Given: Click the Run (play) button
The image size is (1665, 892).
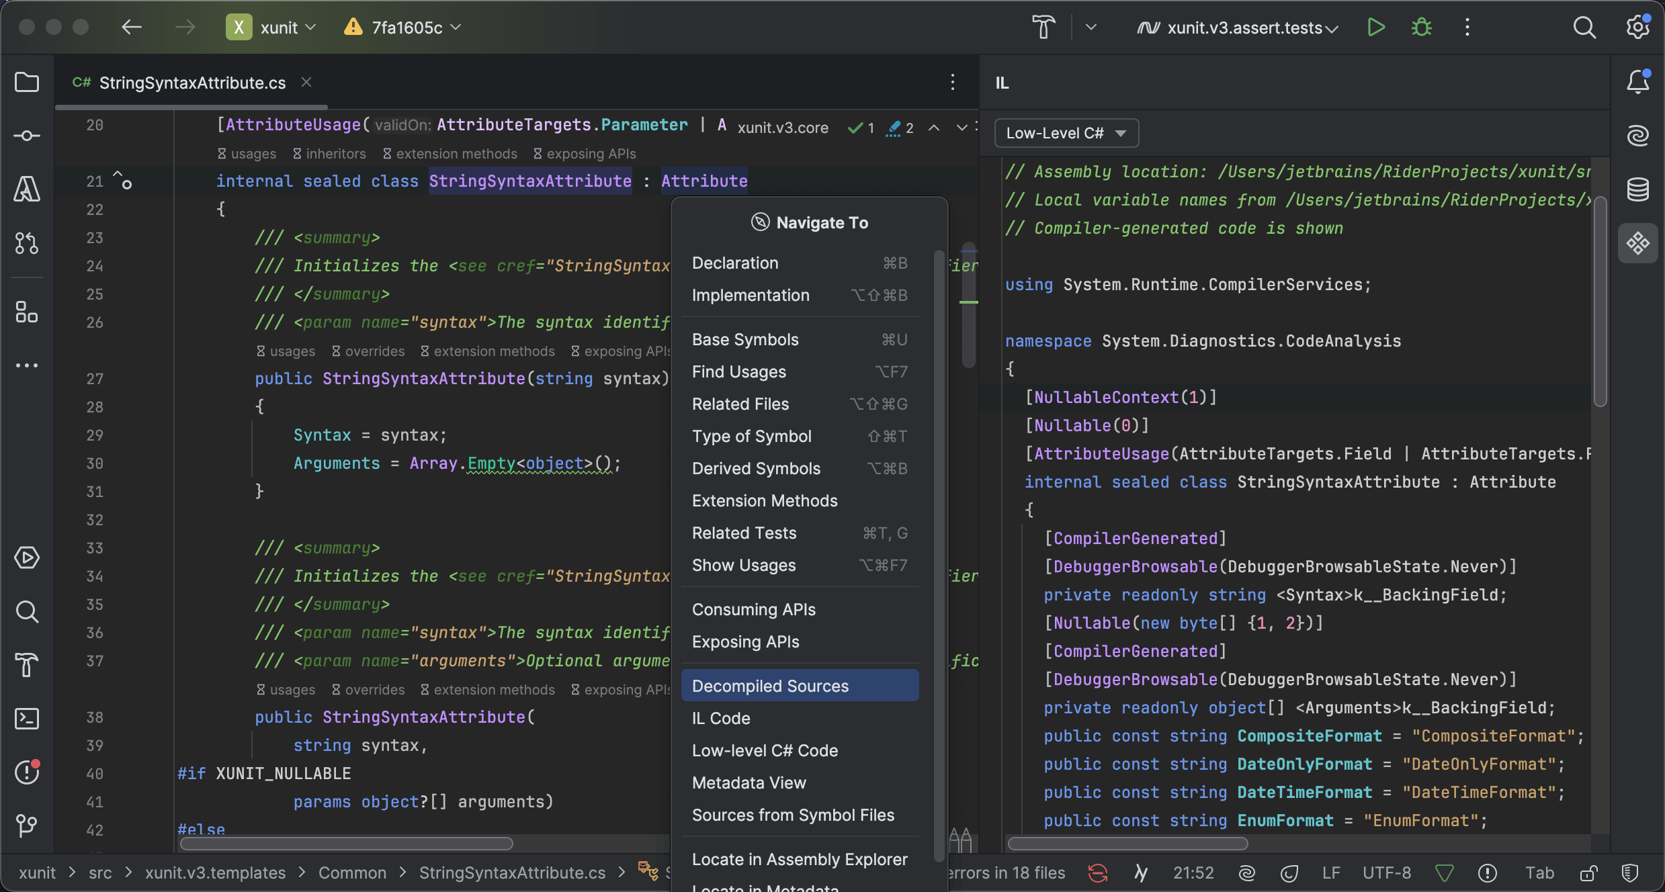Looking at the screenshot, I should (x=1375, y=28).
